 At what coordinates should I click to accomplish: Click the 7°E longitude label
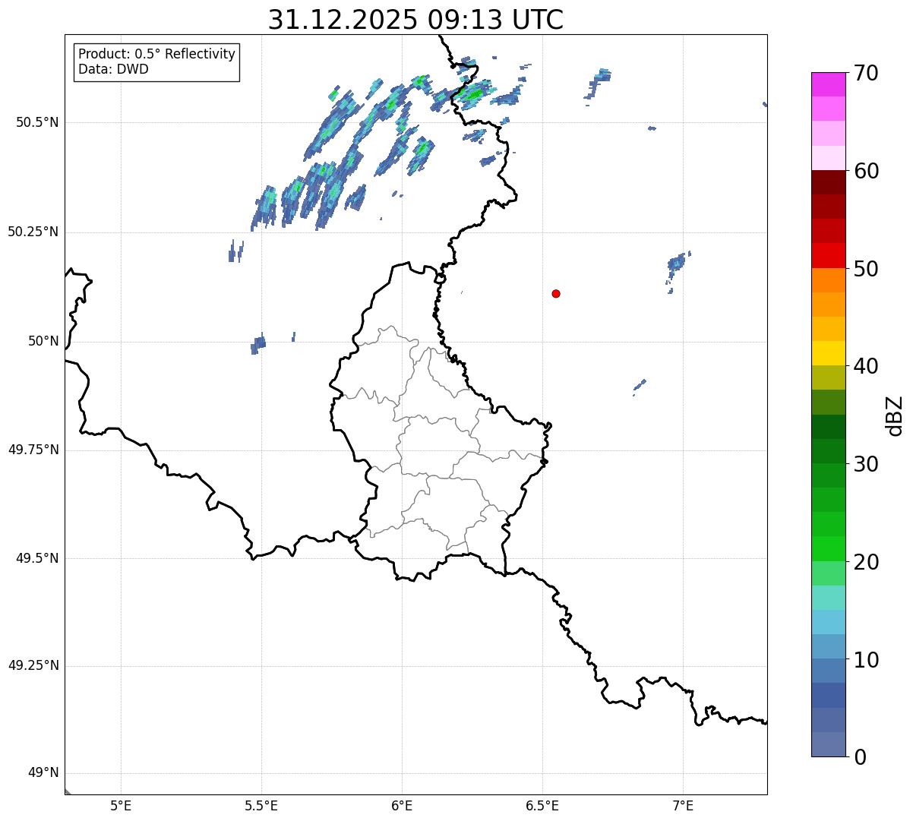pyautogui.click(x=683, y=806)
